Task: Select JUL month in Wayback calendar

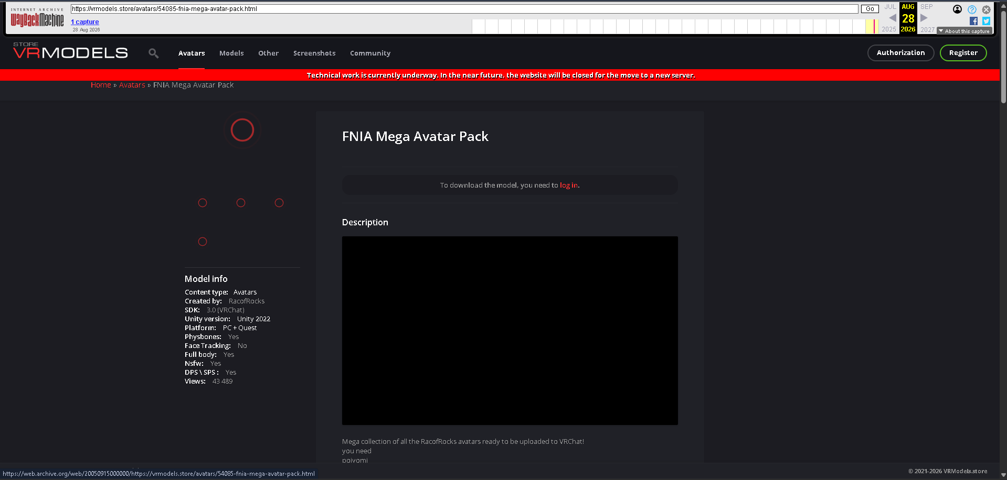Action: point(890,7)
